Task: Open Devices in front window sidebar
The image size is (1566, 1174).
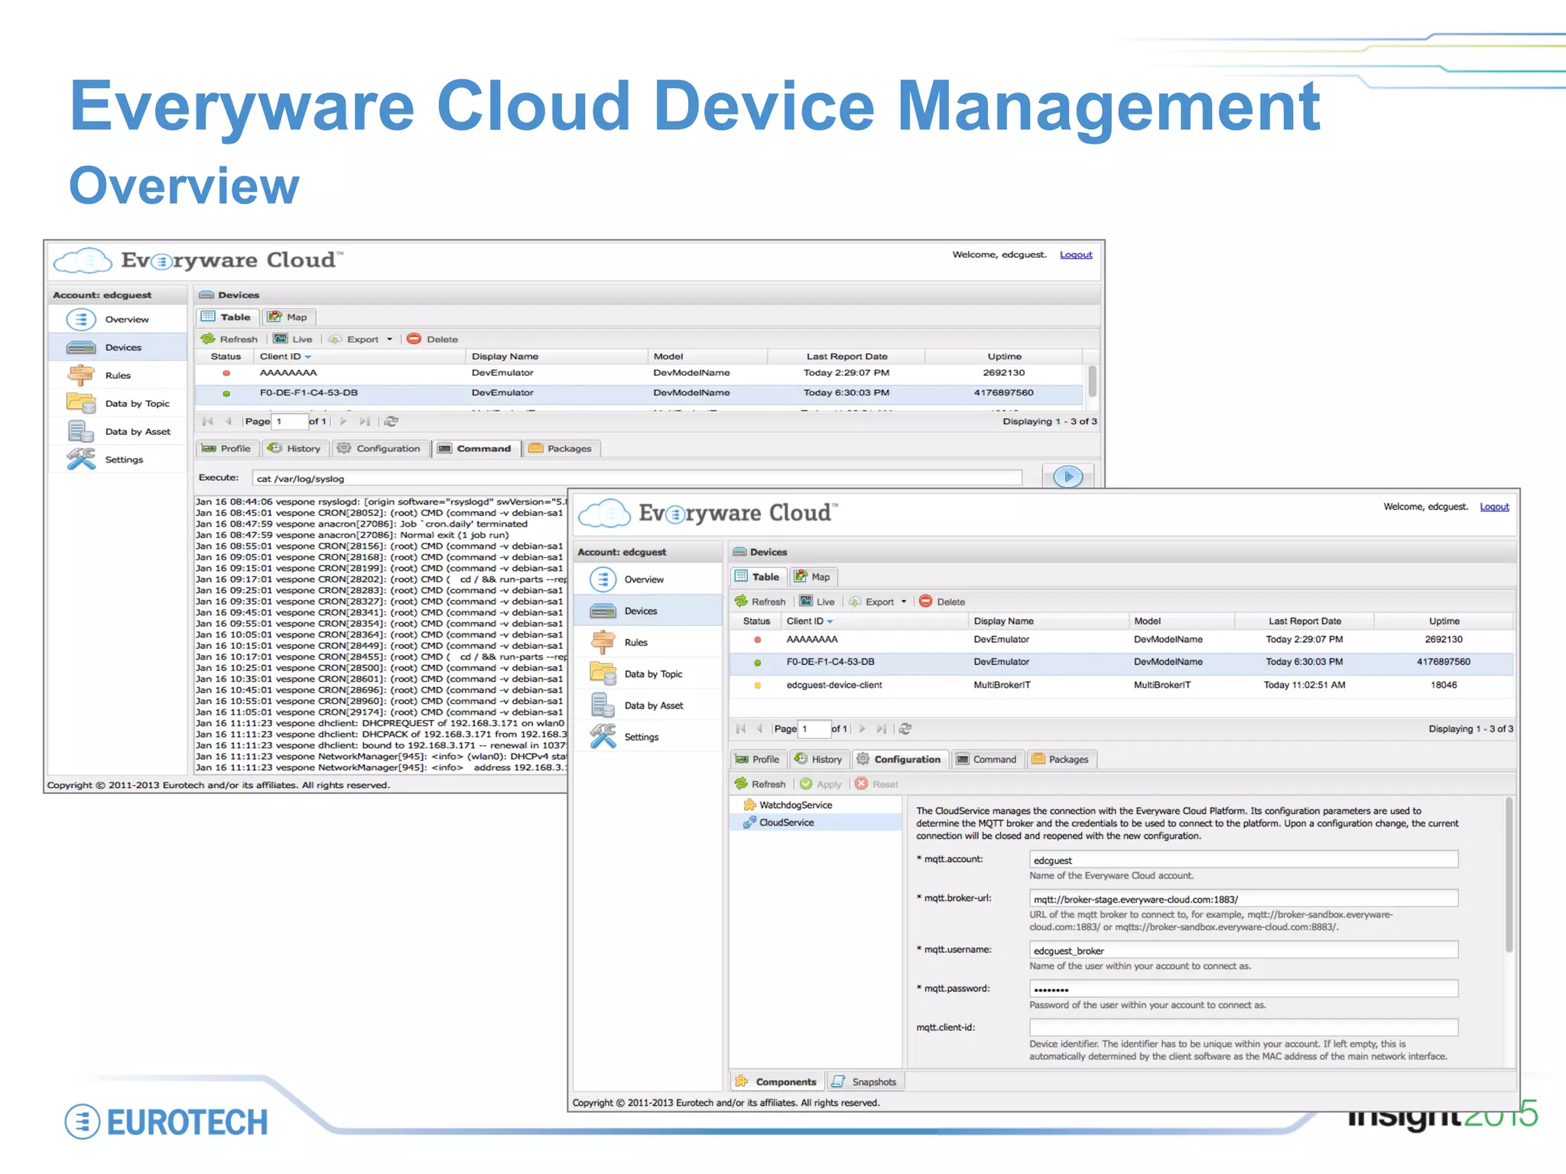Action: pyautogui.click(x=647, y=611)
